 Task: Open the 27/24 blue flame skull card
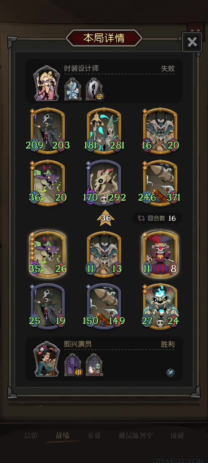pyautogui.click(x=160, y=306)
